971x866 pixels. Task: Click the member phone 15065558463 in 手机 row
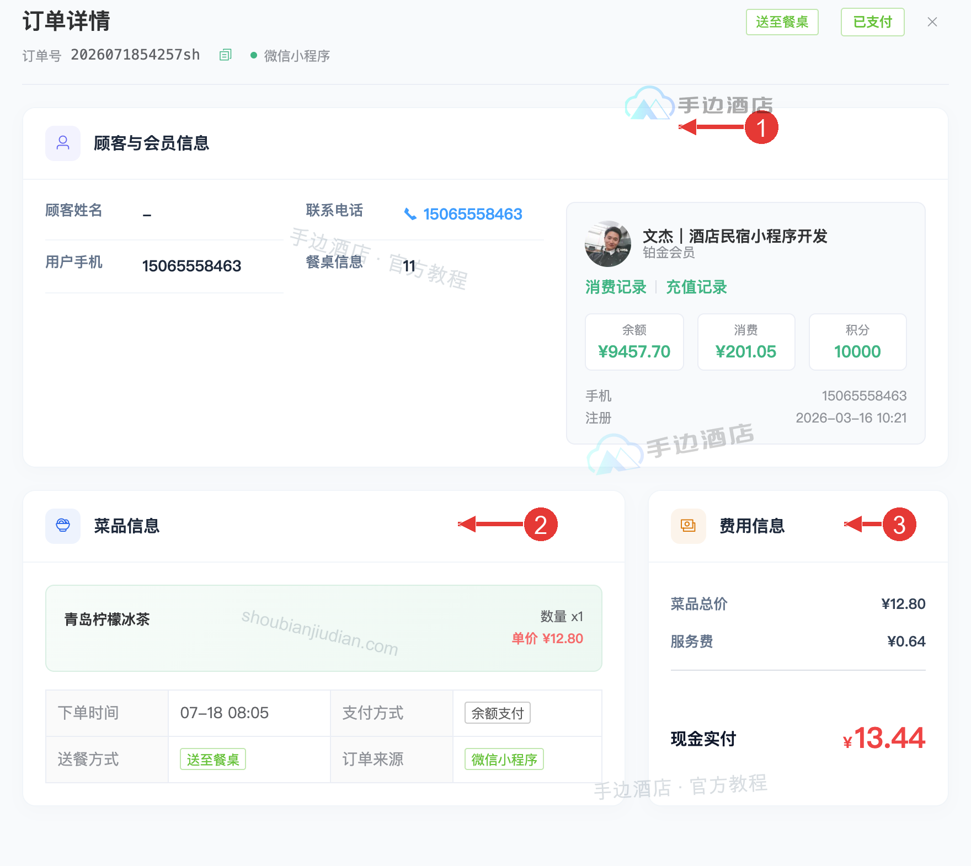(864, 395)
